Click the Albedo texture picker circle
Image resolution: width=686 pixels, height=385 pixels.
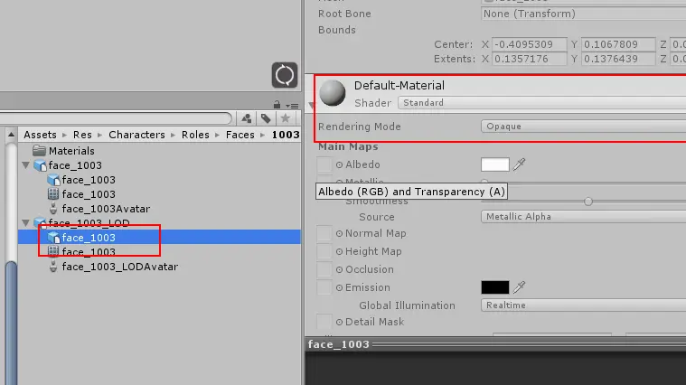pos(339,165)
